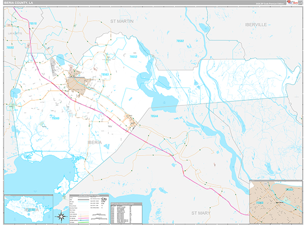Open the New Iberia city inset map

click(x=276, y=202)
